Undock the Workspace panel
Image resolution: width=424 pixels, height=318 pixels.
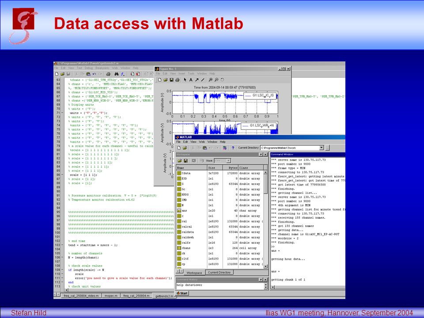261,155
